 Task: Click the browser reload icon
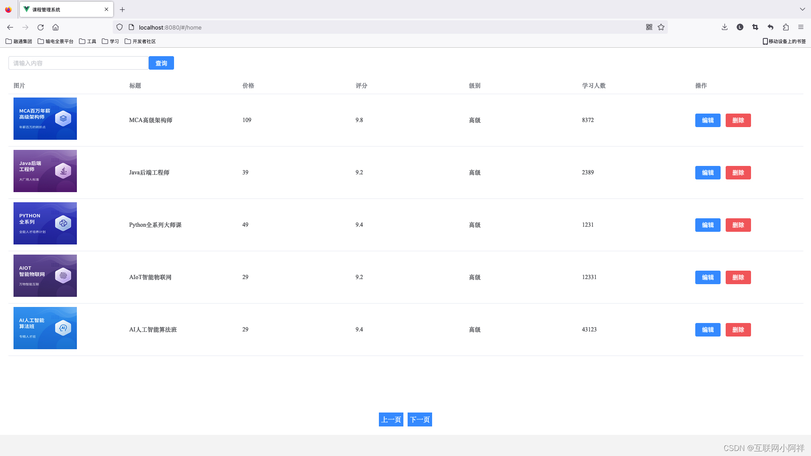click(41, 27)
